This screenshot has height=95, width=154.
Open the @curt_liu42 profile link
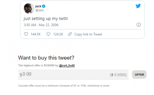(67, 65)
